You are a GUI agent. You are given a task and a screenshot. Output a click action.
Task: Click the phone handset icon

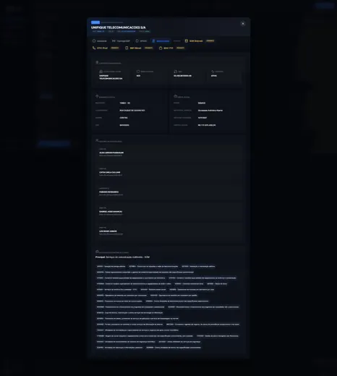tap(94, 48)
